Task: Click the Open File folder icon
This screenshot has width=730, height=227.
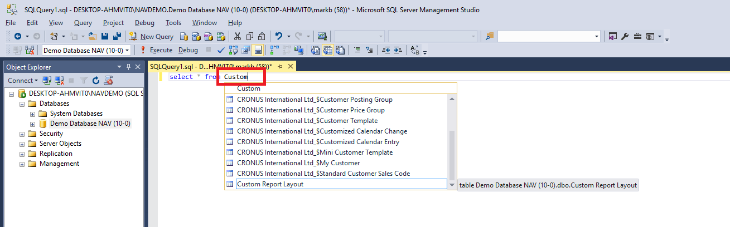Action: [92, 36]
